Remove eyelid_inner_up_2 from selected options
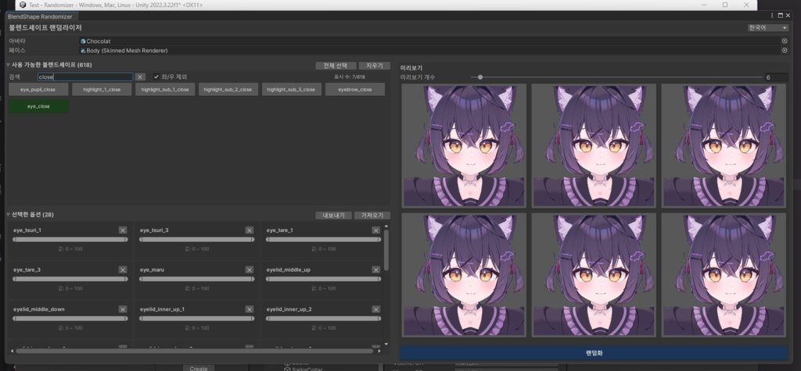The image size is (801, 371). pos(376,309)
